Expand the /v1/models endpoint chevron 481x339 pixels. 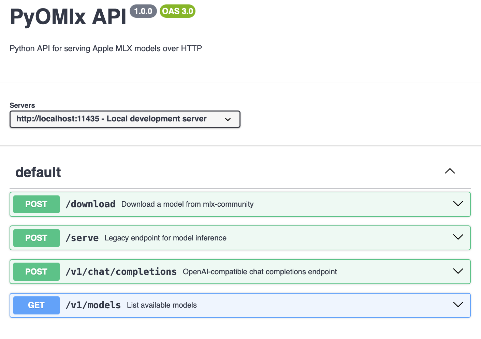click(x=458, y=304)
